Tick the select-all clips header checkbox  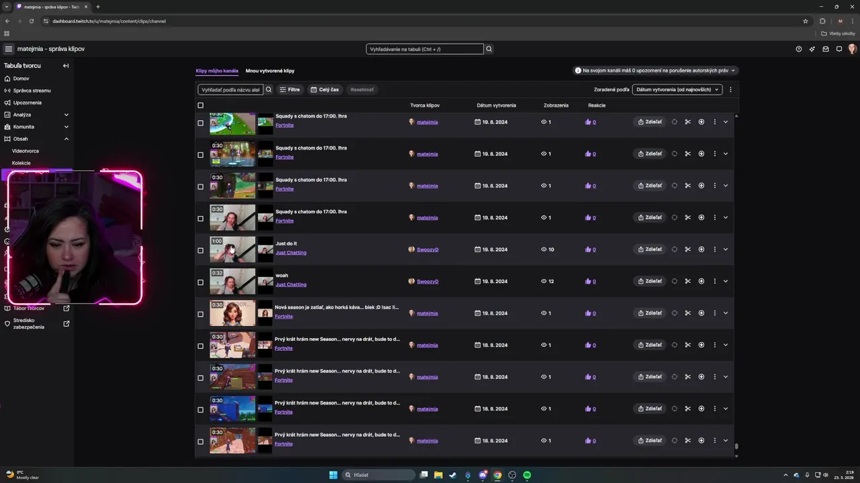pyautogui.click(x=200, y=105)
